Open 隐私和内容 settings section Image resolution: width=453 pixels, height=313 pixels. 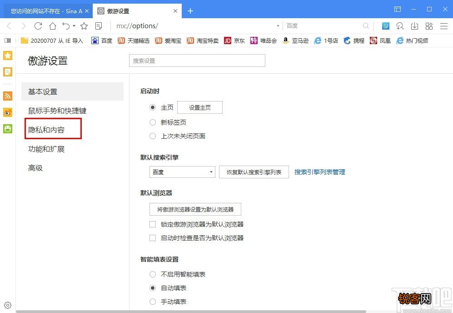click(46, 130)
